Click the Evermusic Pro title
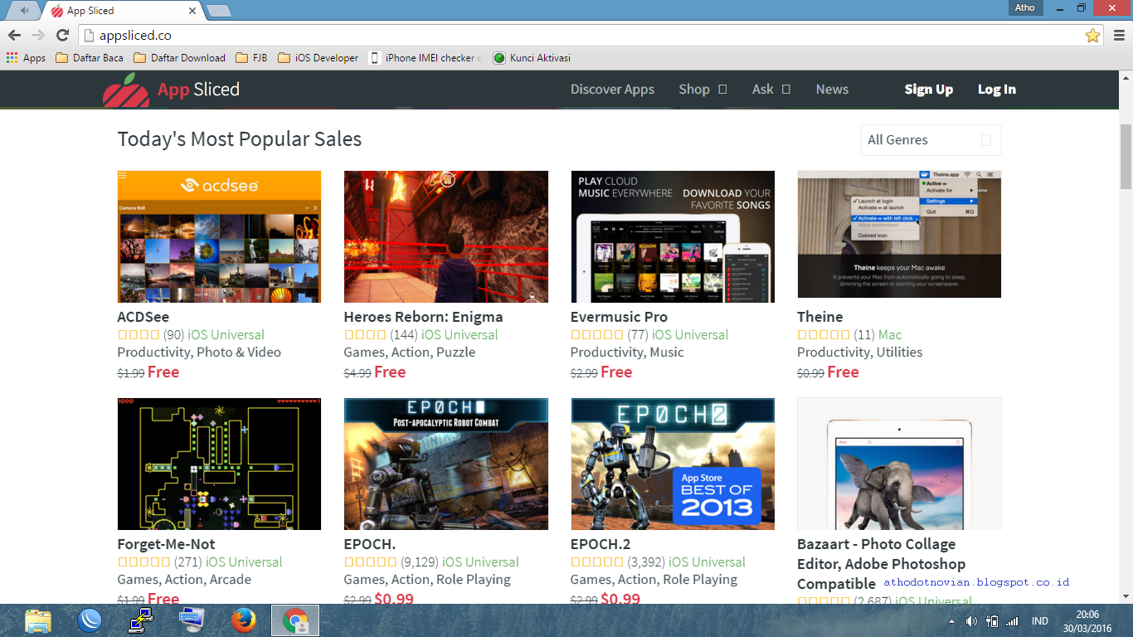 click(x=619, y=317)
